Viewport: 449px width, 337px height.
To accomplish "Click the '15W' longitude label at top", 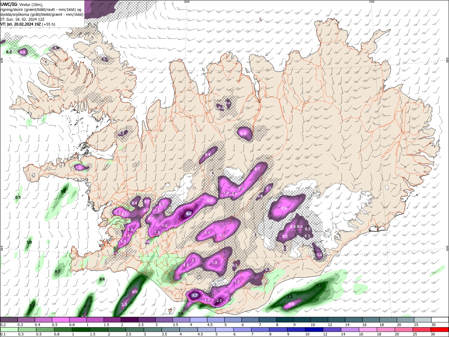I will pyautogui.click(x=371, y=2).
